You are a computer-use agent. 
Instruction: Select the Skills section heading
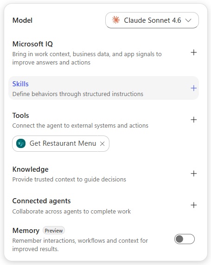point(20,84)
